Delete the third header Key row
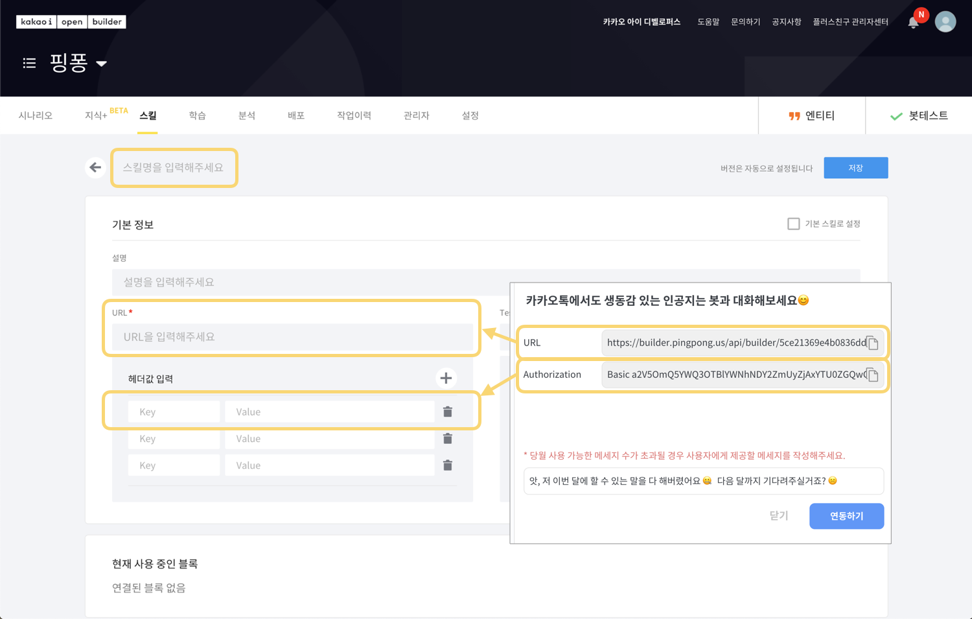 [448, 465]
